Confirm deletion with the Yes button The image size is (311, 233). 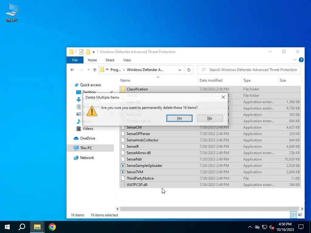(179, 118)
